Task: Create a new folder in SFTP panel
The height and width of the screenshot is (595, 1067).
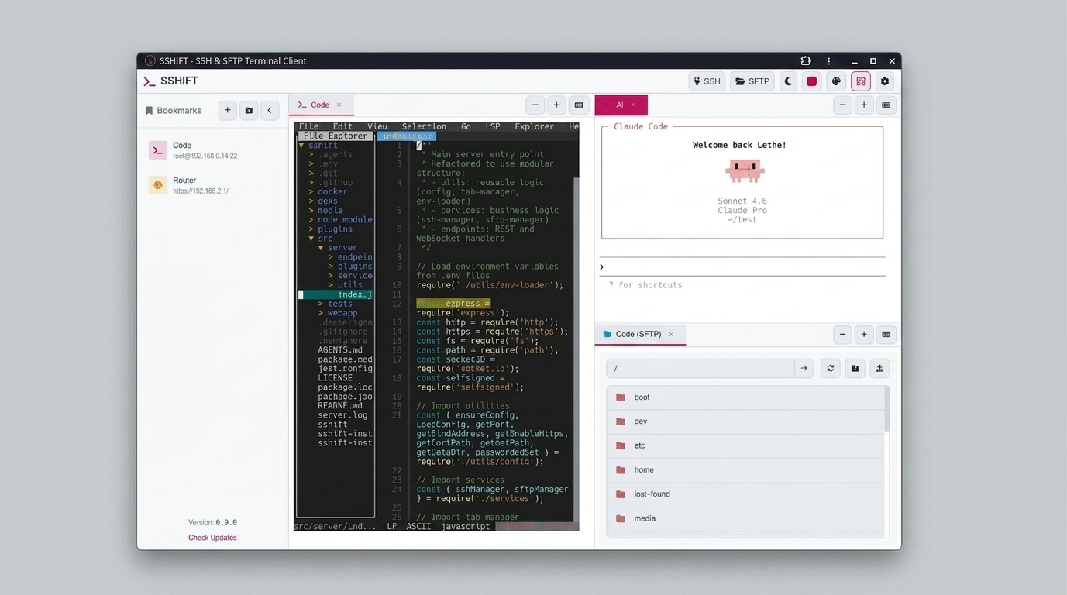Action: 855,368
